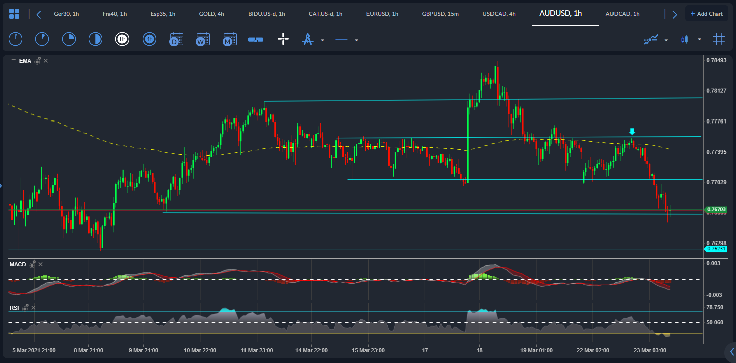Switch to the AUDCAD, 1h tab
The height and width of the screenshot is (363, 736).
click(x=623, y=14)
